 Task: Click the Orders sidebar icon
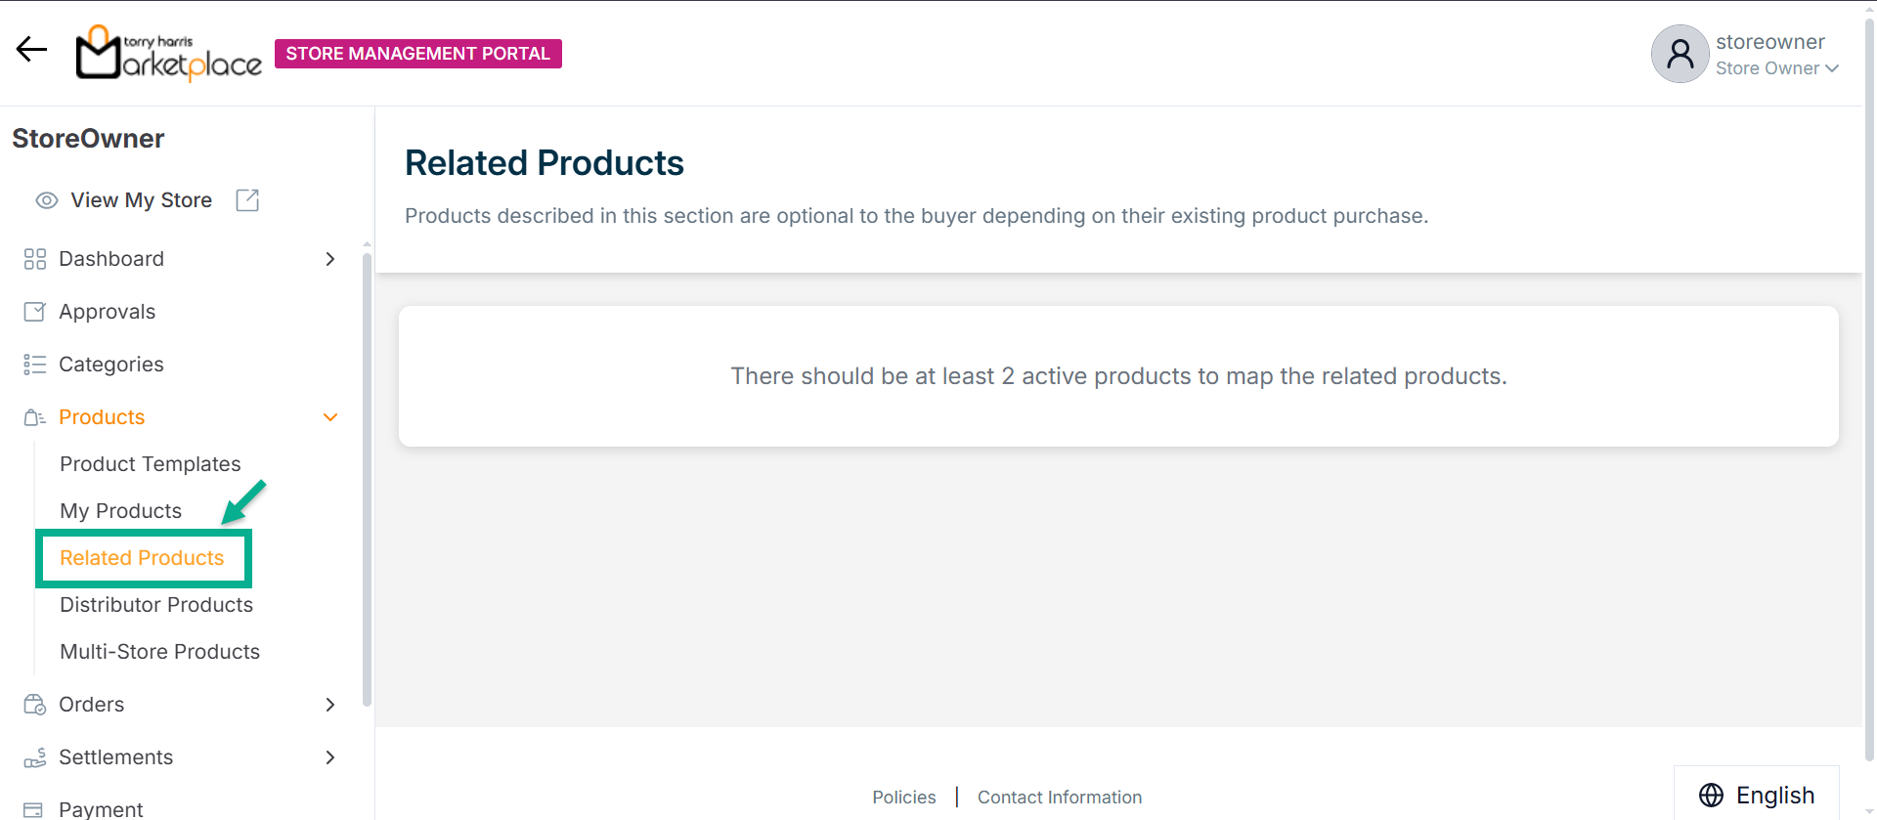coord(35,705)
